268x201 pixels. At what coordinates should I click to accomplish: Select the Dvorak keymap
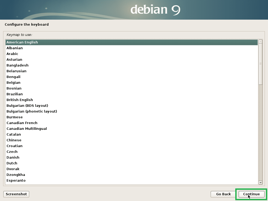pos(131,169)
